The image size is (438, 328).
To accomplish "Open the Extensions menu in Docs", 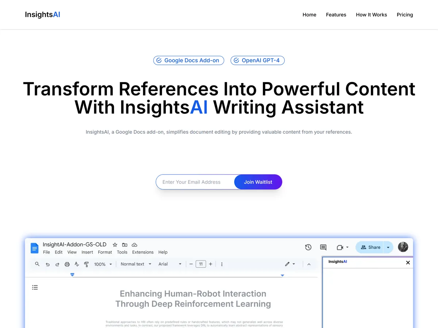I will click(x=143, y=252).
